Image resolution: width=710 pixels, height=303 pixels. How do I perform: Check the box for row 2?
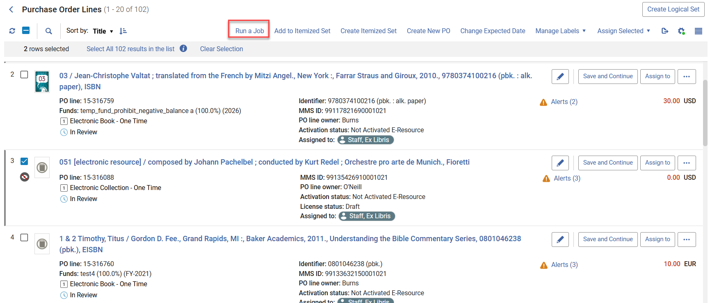tap(24, 75)
